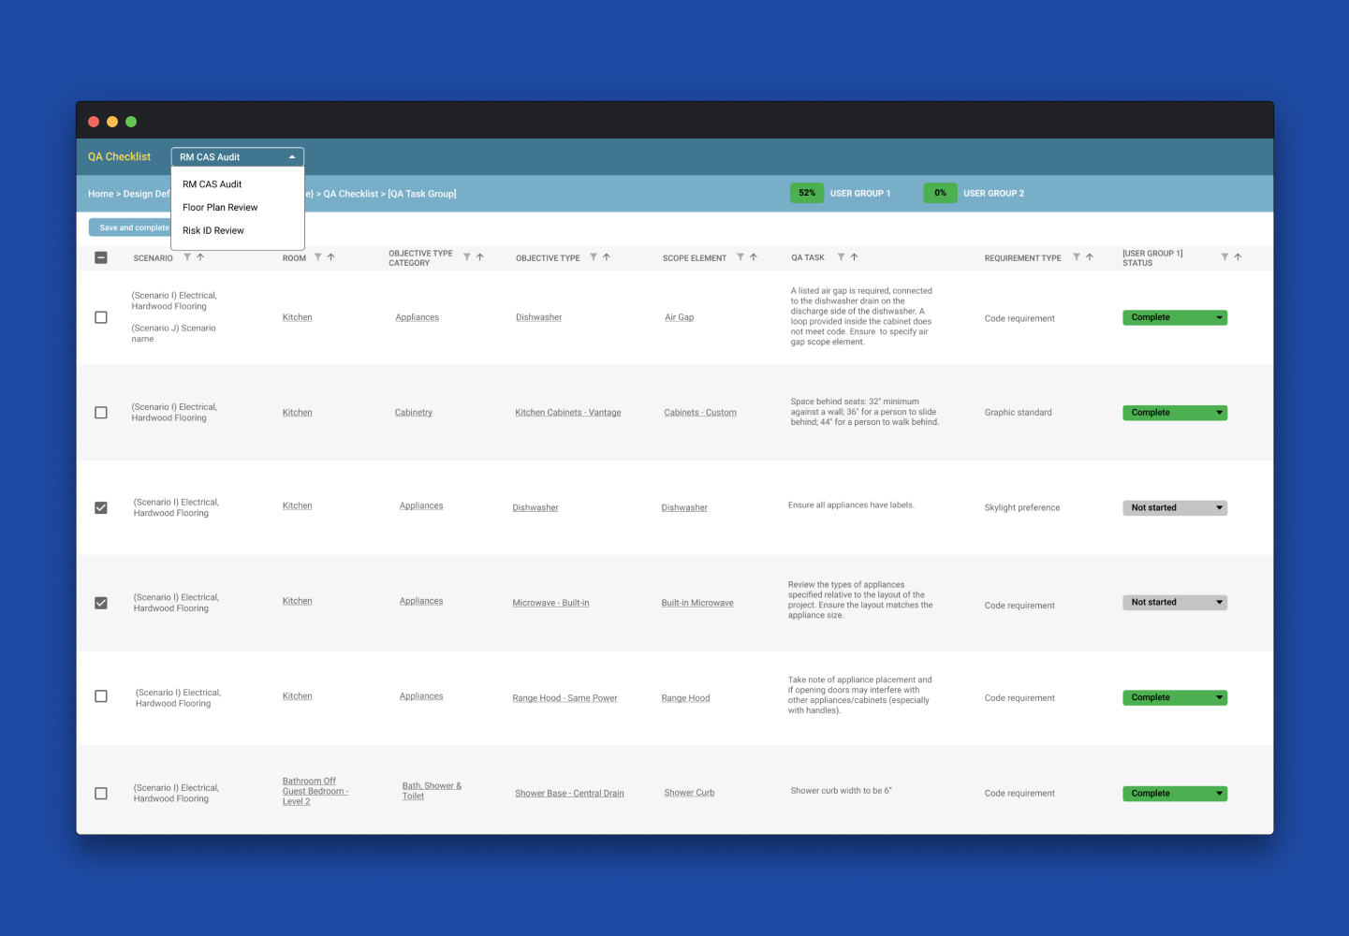Image resolution: width=1349 pixels, height=936 pixels.
Task: Open QA Checklist breadcrumb link
Action: 351,194
